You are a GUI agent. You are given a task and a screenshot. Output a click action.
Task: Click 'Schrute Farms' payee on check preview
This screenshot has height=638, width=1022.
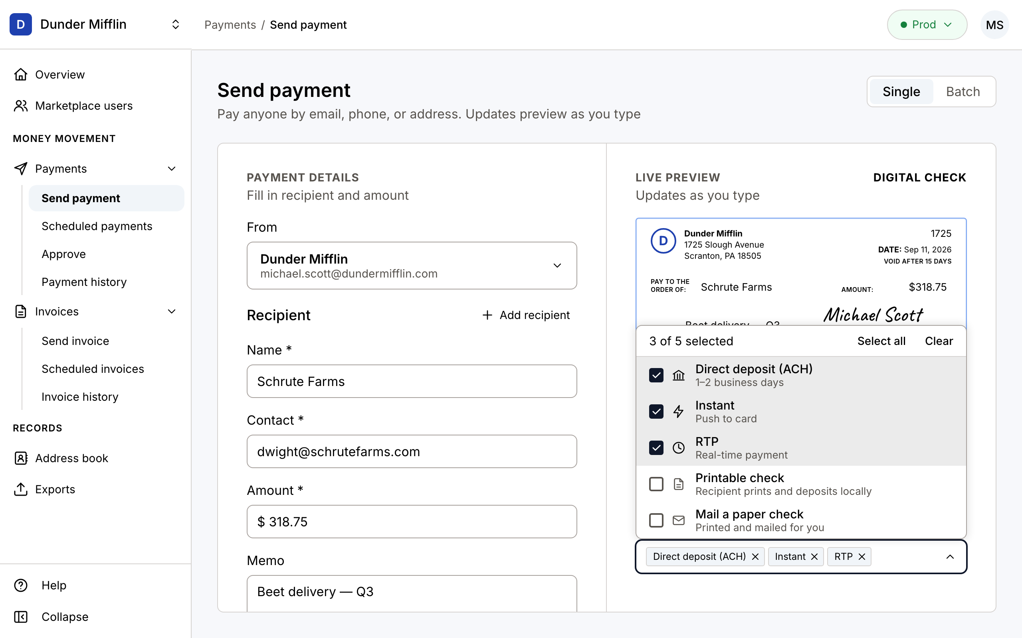(737, 287)
